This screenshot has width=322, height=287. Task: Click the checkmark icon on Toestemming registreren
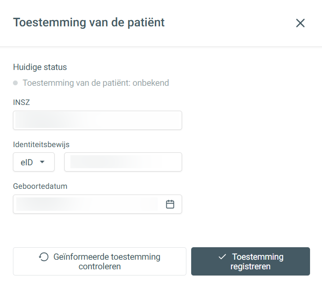point(222,257)
